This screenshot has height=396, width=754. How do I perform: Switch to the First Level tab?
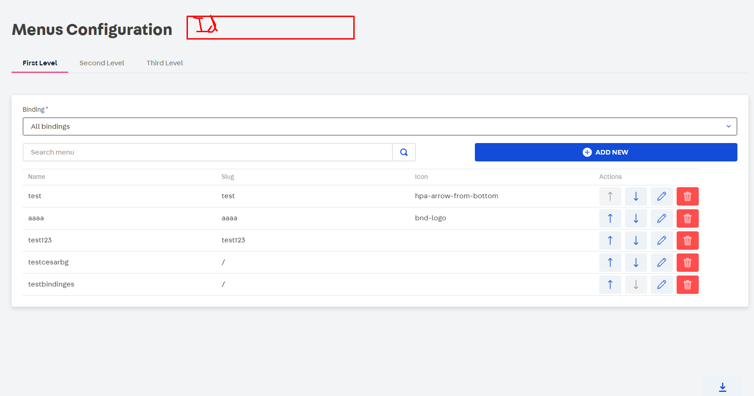pyautogui.click(x=40, y=63)
